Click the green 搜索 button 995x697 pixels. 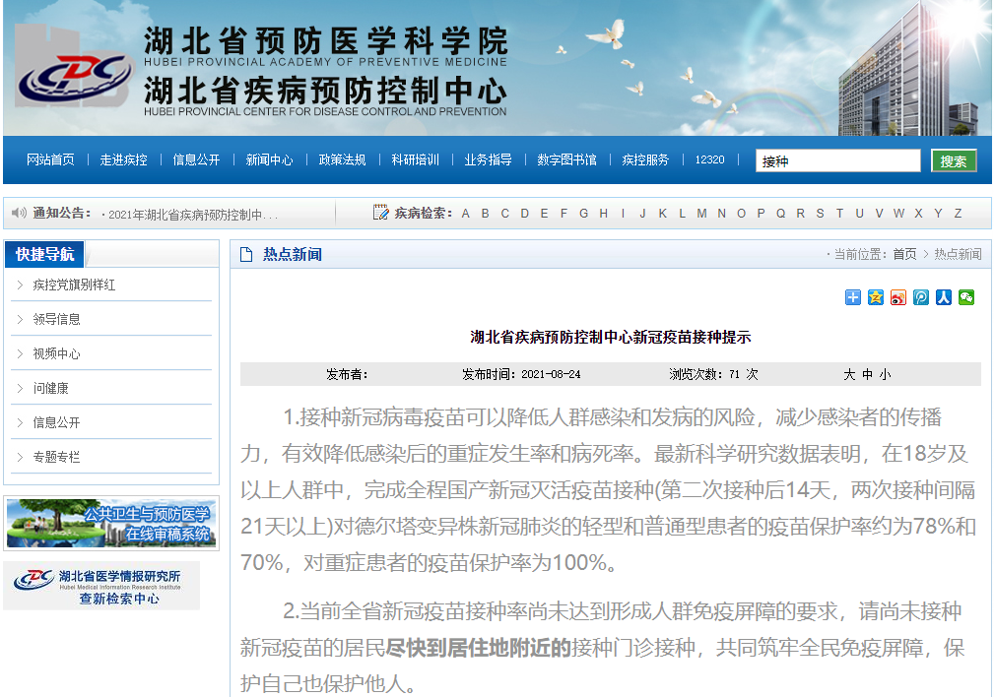pos(953,160)
